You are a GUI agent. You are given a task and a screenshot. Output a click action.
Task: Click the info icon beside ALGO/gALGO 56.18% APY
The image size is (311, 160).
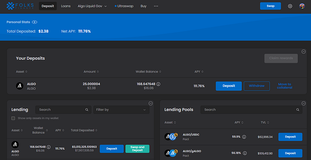click(x=245, y=153)
